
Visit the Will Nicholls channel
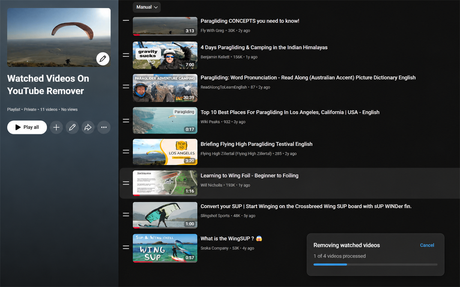click(x=211, y=185)
